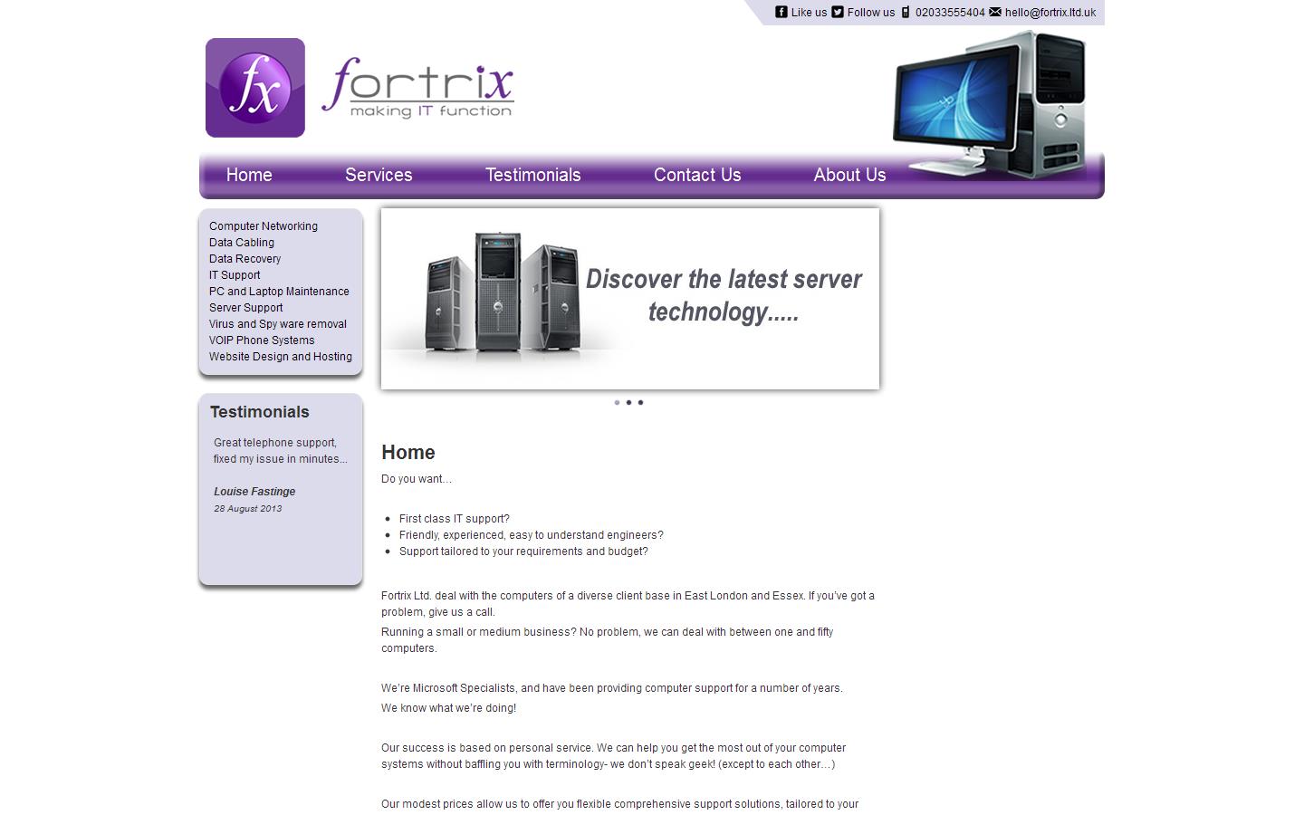Image resolution: width=1304 pixels, height=815 pixels.
Task: Open the Data Recovery service page
Action: click(244, 258)
